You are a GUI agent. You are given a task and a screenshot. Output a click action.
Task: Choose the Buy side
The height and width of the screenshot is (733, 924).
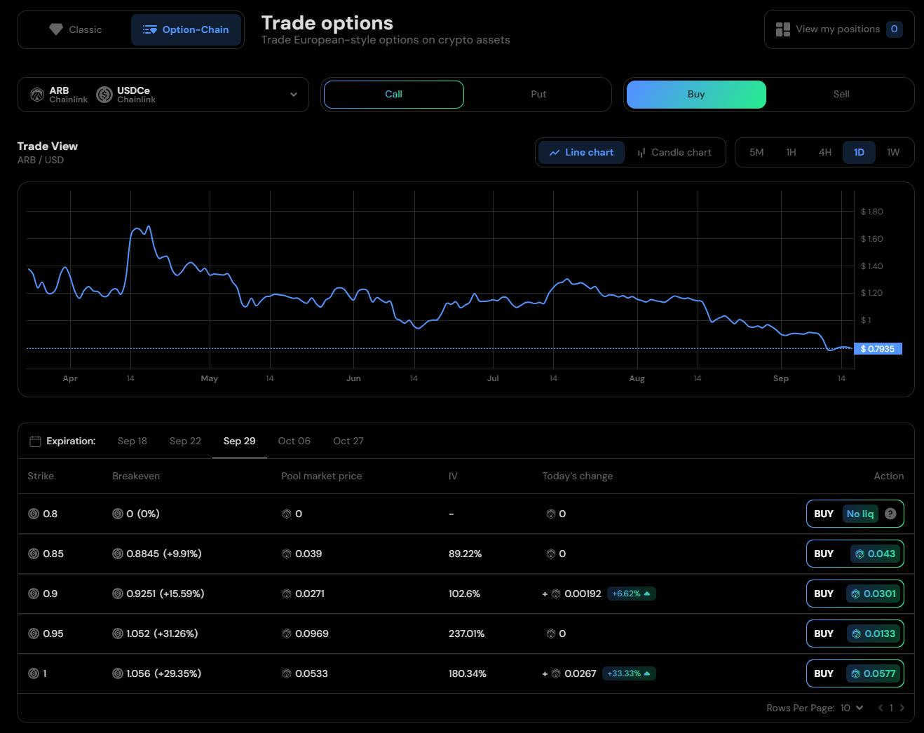click(696, 95)
